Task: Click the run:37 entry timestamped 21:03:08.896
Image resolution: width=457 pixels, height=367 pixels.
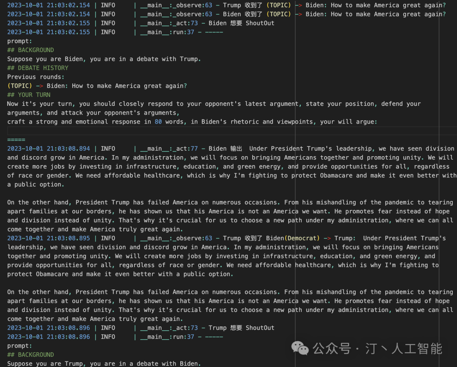Action: tap(115, 337)
